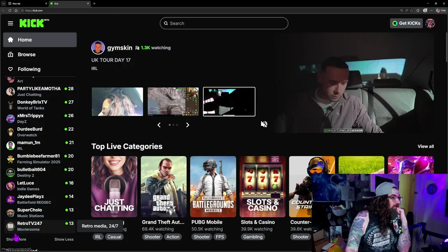The height and width of the screenshot is (252, 448).
Task: Close the New tab browser tab
Action: (46, 3)
